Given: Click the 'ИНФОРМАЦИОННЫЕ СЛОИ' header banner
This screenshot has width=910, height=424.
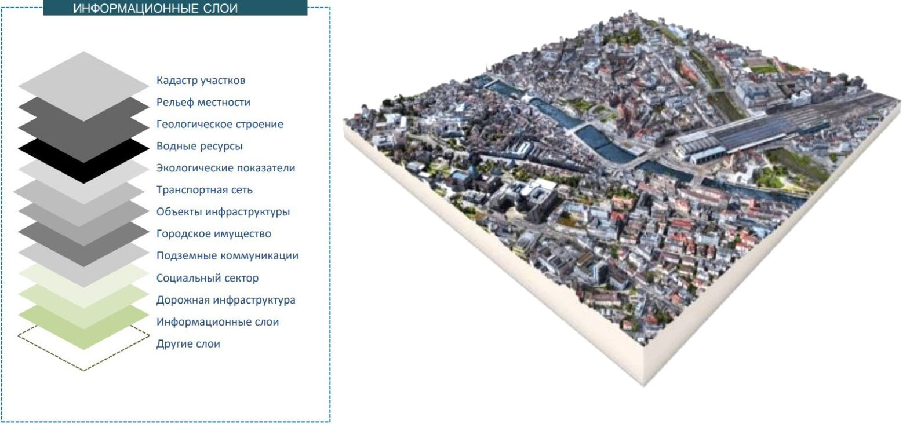Looking at the screenshot, I should pos(175,8).
